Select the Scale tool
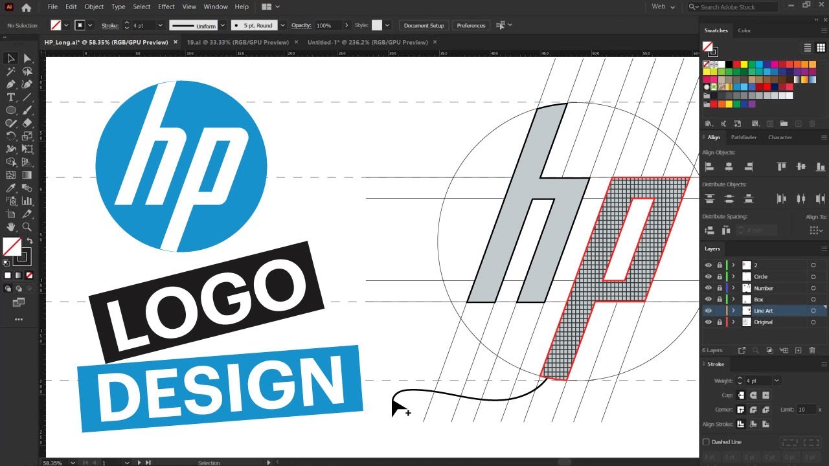The image size is (829, 466). (x=27, y=136)
